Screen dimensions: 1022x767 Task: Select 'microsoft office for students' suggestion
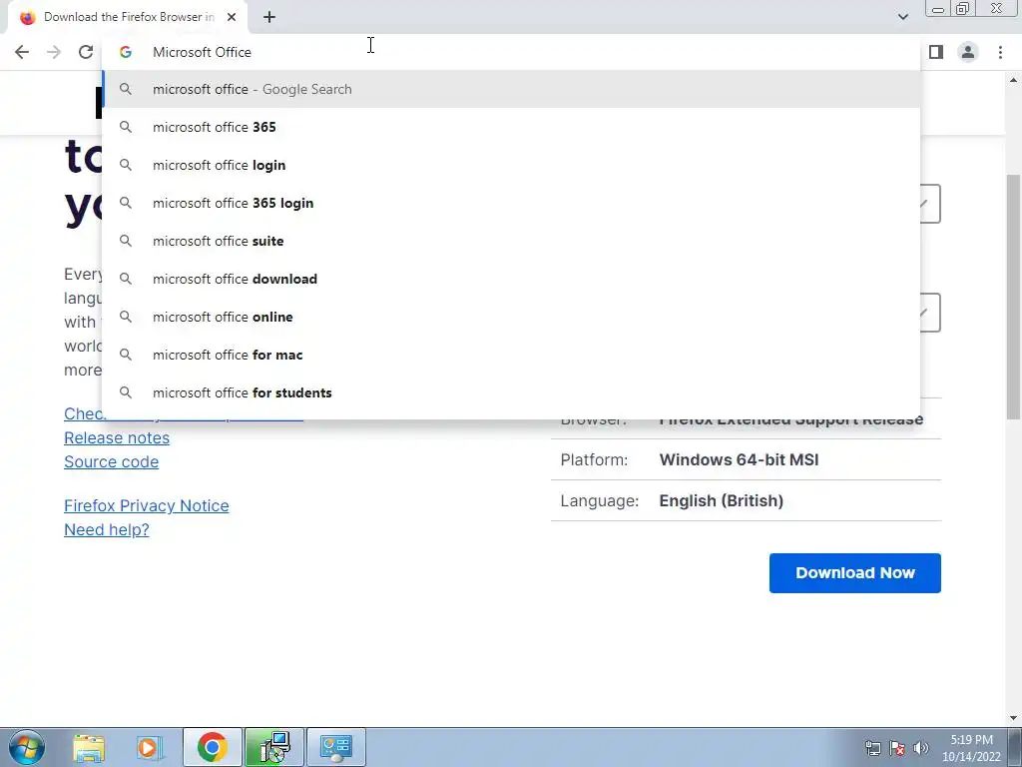point(512,392)
